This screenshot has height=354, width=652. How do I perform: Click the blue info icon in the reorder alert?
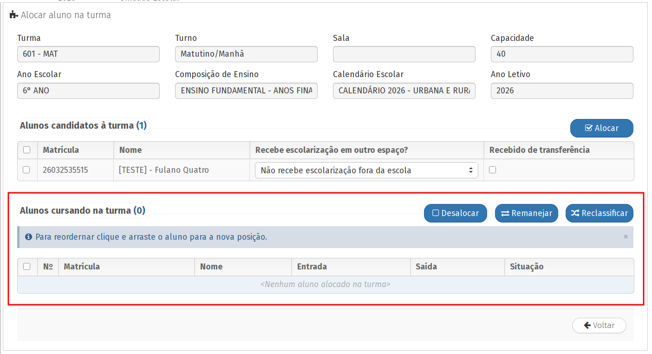[x=29, y=237]
